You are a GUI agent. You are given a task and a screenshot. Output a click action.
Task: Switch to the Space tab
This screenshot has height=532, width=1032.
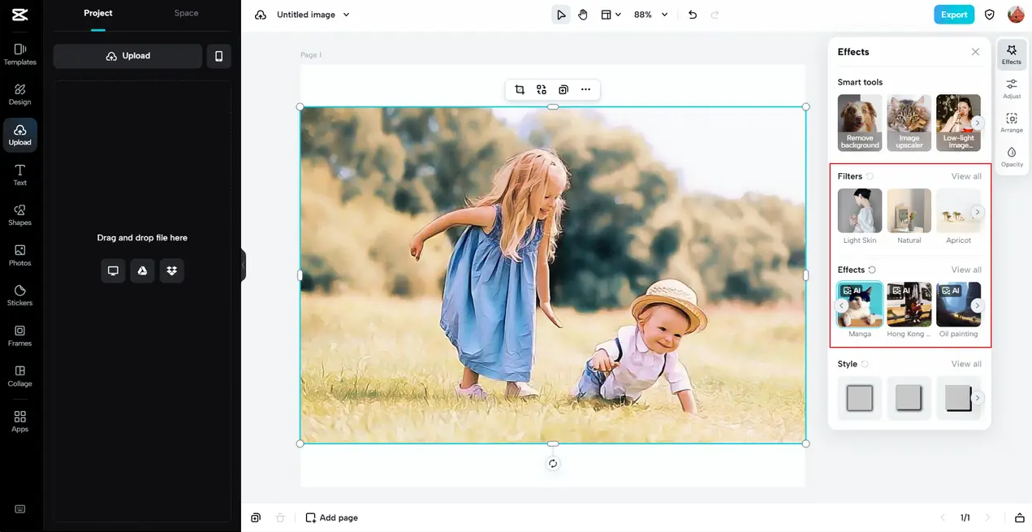186,13
